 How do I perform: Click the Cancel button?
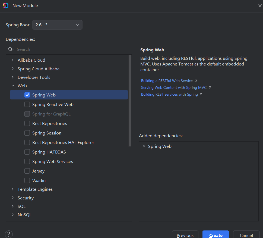click(x=246, y=235)
